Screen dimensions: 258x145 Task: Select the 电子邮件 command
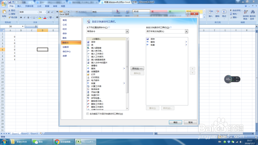(106, 80)
